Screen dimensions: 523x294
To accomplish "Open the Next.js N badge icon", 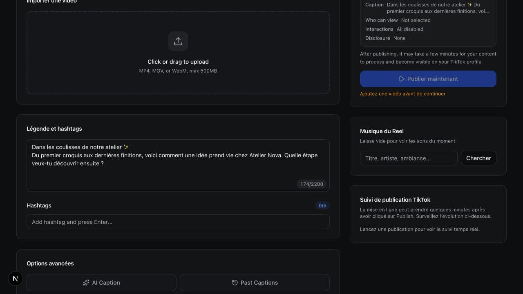I will (15, 278).
